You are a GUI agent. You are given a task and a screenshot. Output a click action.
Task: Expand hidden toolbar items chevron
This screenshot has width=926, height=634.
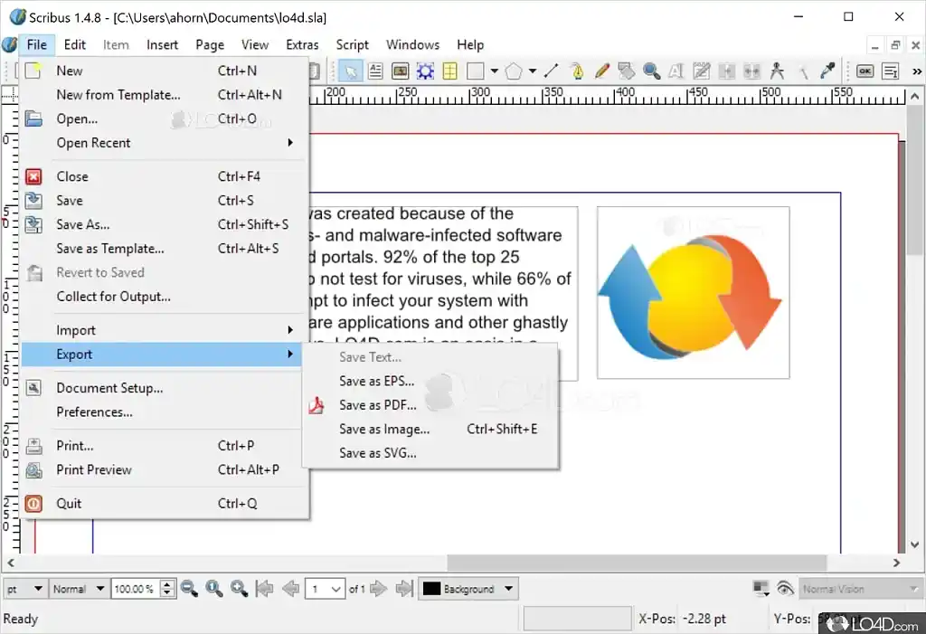pos(917,71)
